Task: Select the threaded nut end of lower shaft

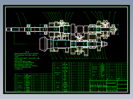Action: (105, 44)
